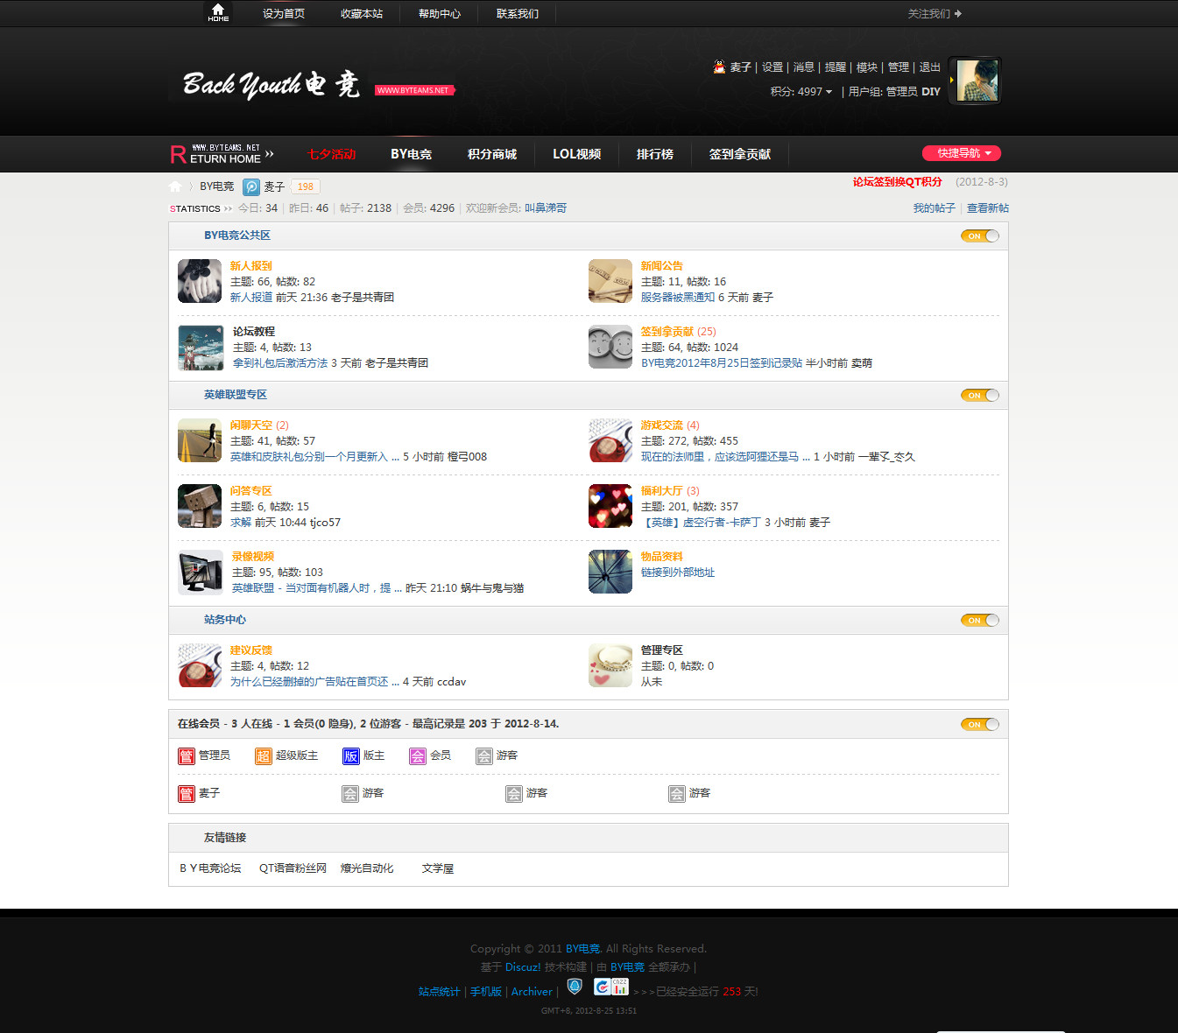
Task: Click the Back Youth 电竞 logo
Action: pos(271,84)
